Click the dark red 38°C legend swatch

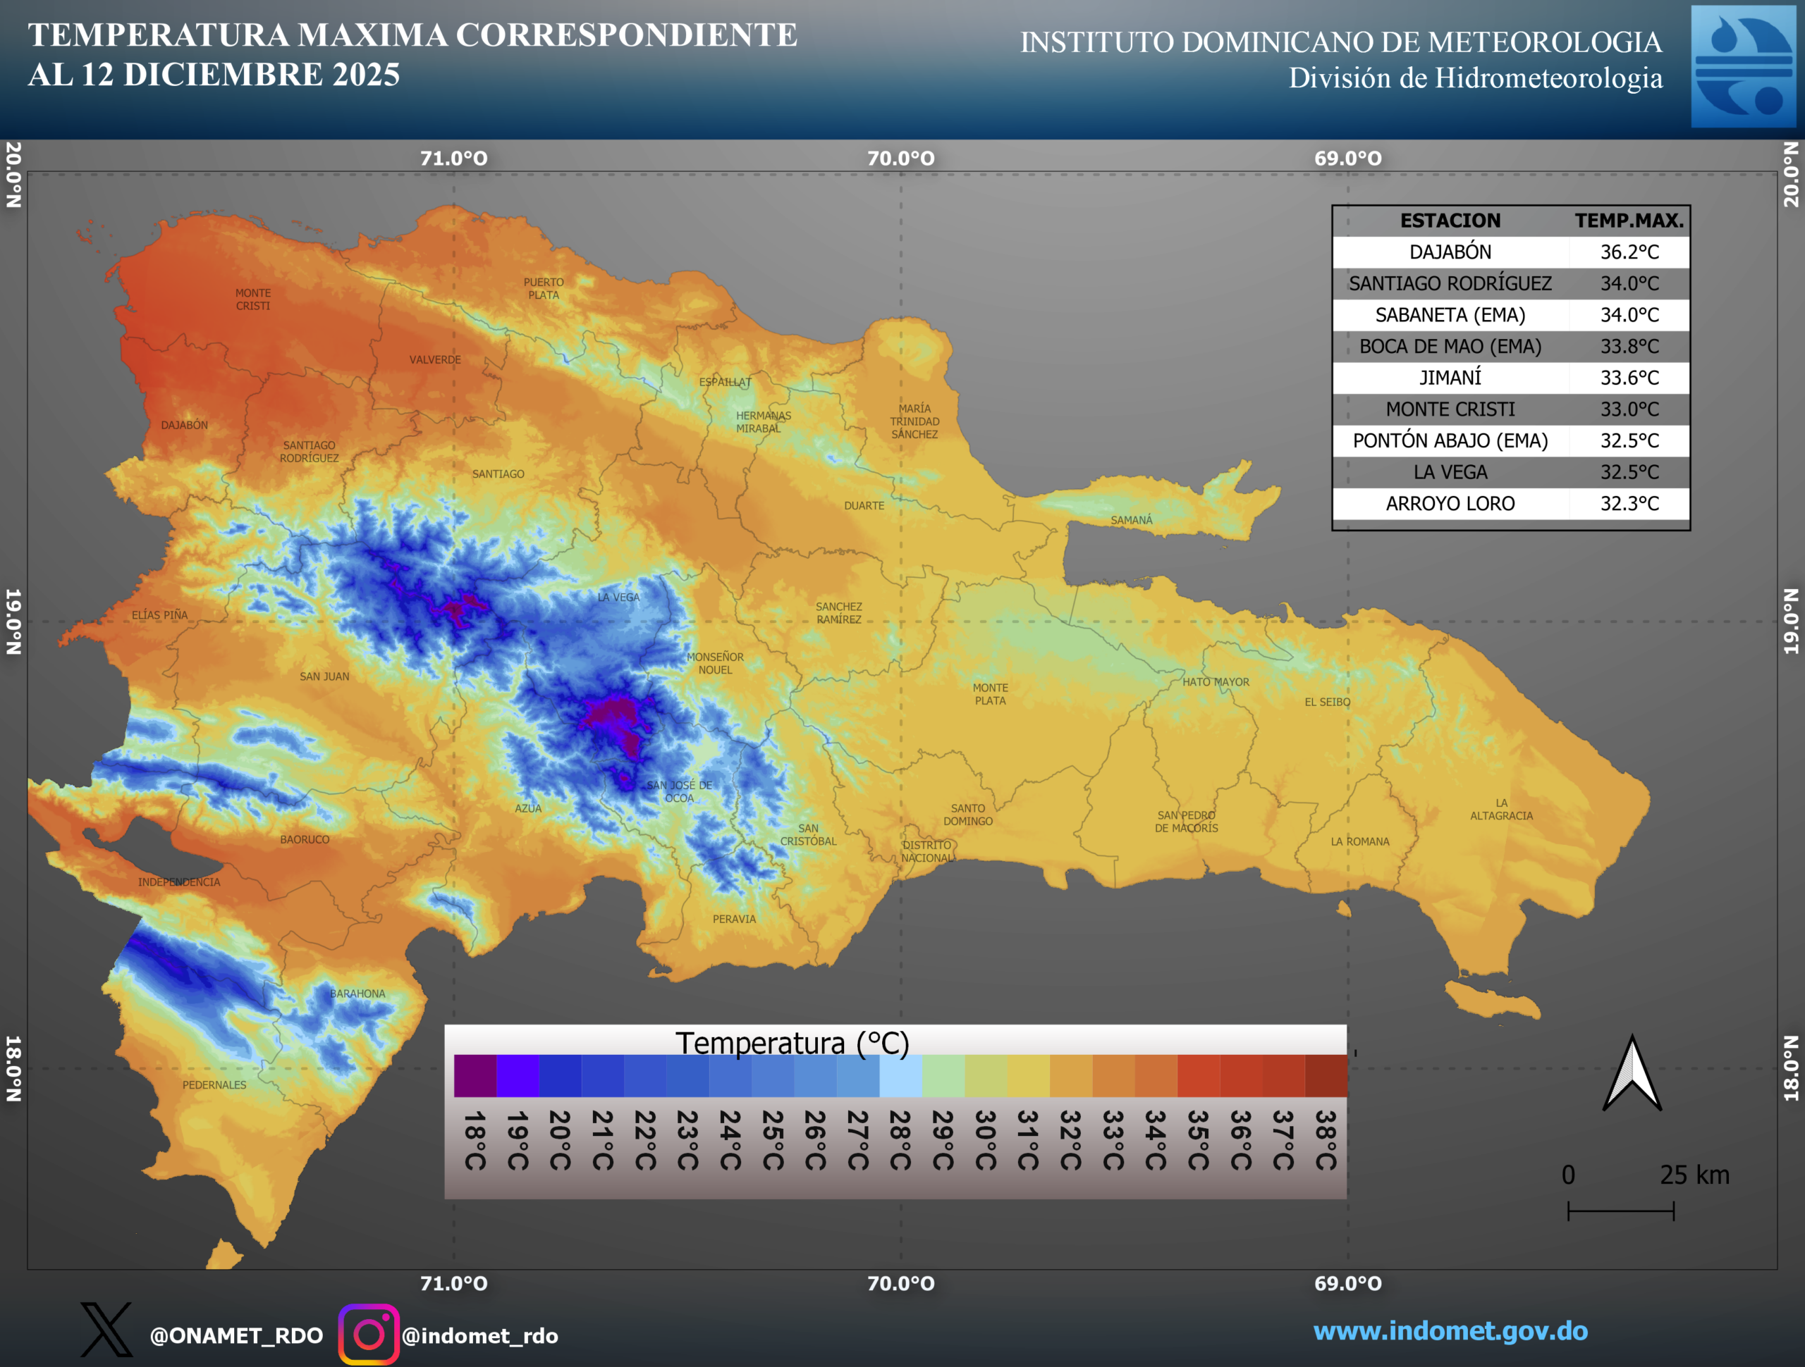click(1325, 1076)
